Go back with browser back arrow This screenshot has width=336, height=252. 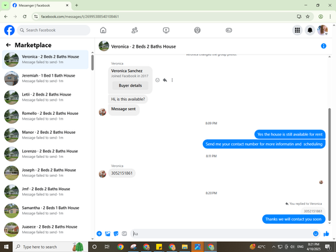point(6,17)
